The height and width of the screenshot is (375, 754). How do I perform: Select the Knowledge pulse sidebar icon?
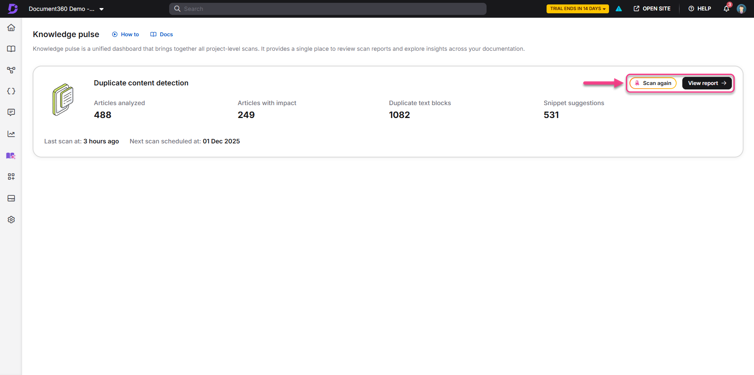pos(11,155)
